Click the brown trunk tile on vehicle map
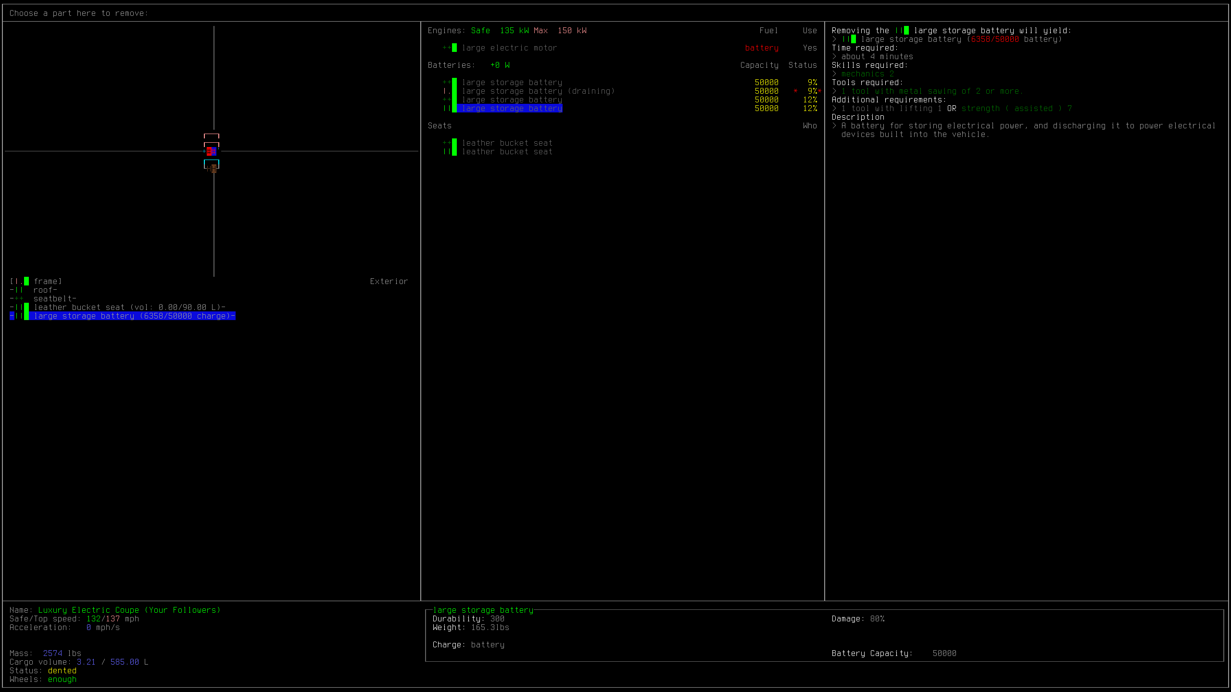1231x692 pixels. tap(214, 169)
